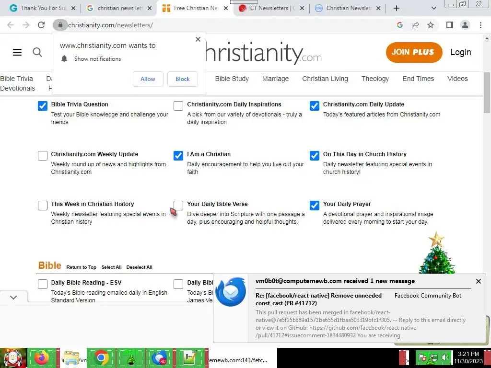Click the Thunderbird logo in the notification
This screenshot has width=491, height=368.
231,292
